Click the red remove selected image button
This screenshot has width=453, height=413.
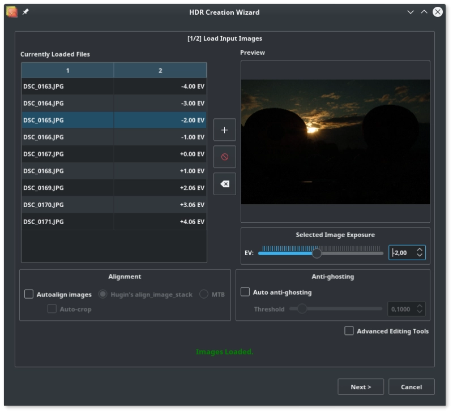[224, 157]
